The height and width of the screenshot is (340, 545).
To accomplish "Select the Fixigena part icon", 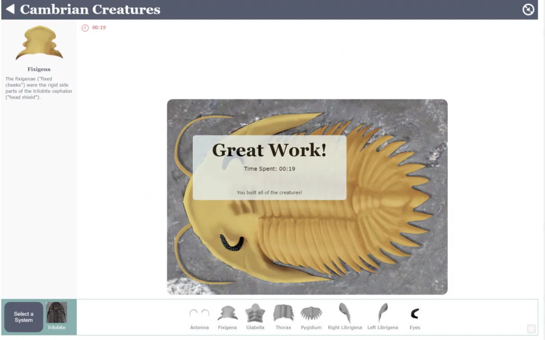I will [x=227, y=313].
